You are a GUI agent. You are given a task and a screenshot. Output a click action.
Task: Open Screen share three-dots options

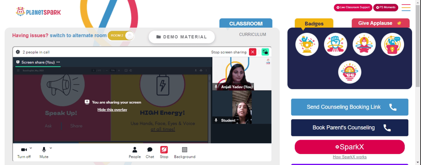click(58, 62)
